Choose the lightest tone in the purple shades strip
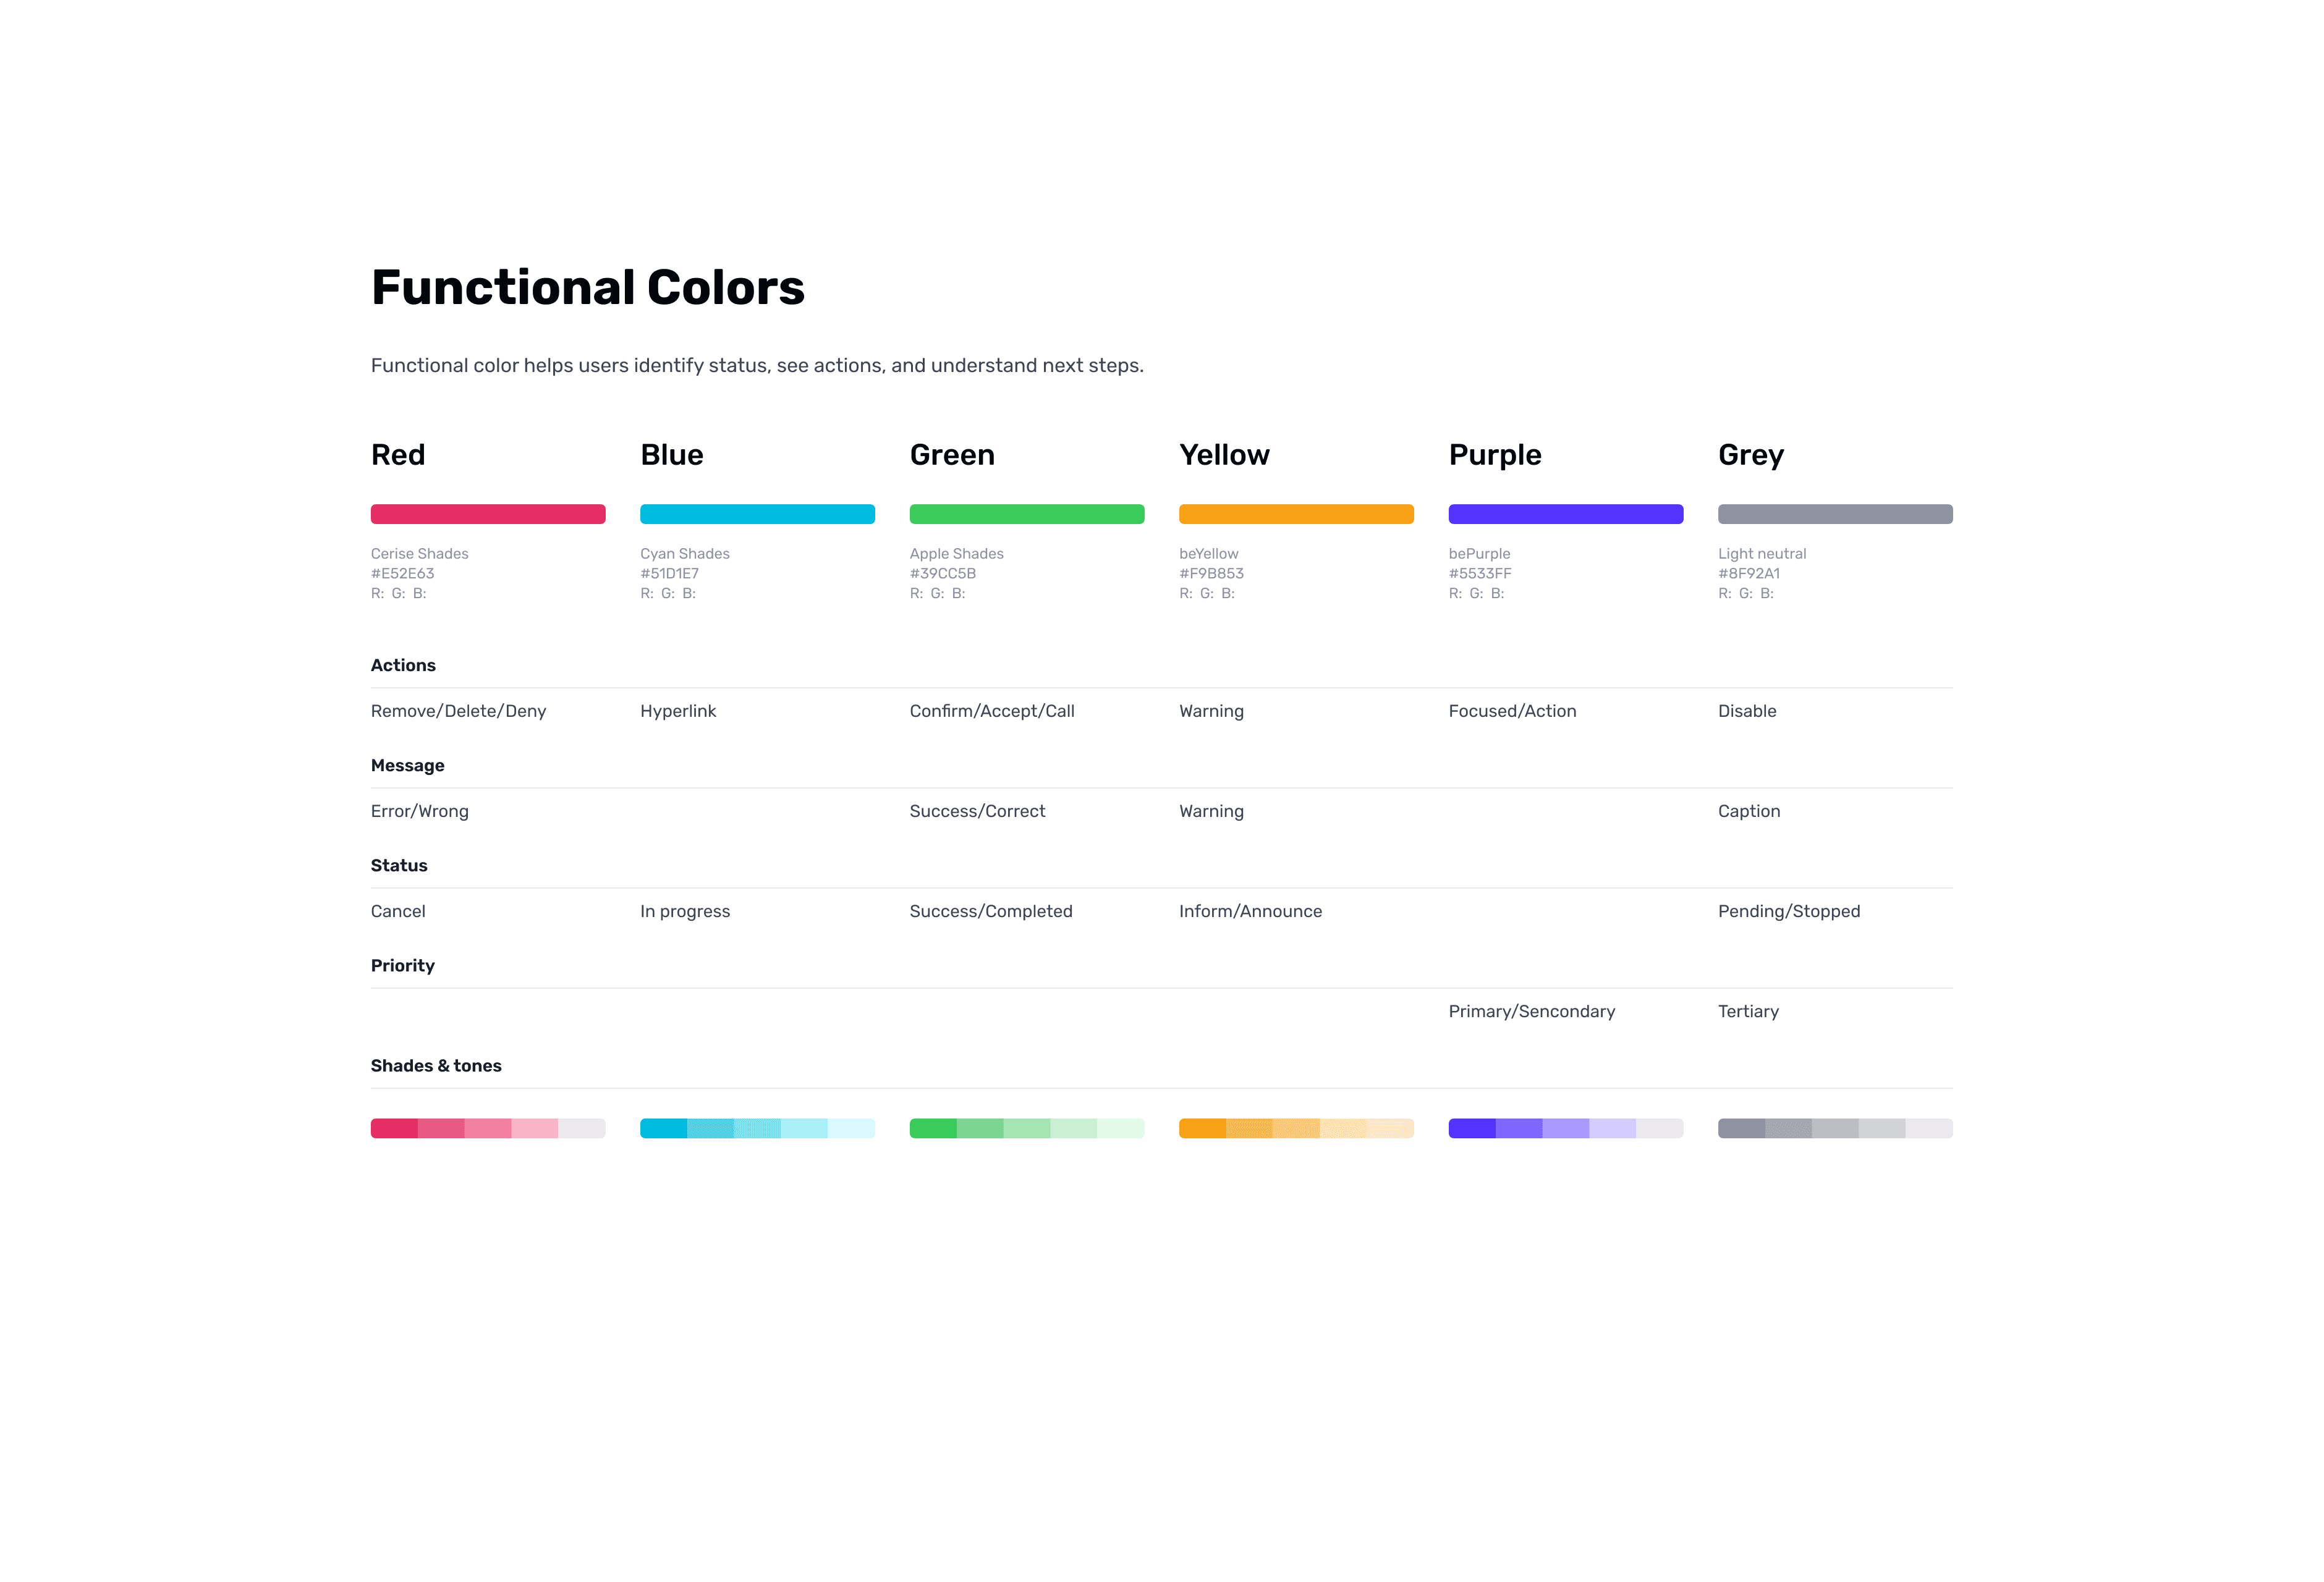 [1660, 1128]
